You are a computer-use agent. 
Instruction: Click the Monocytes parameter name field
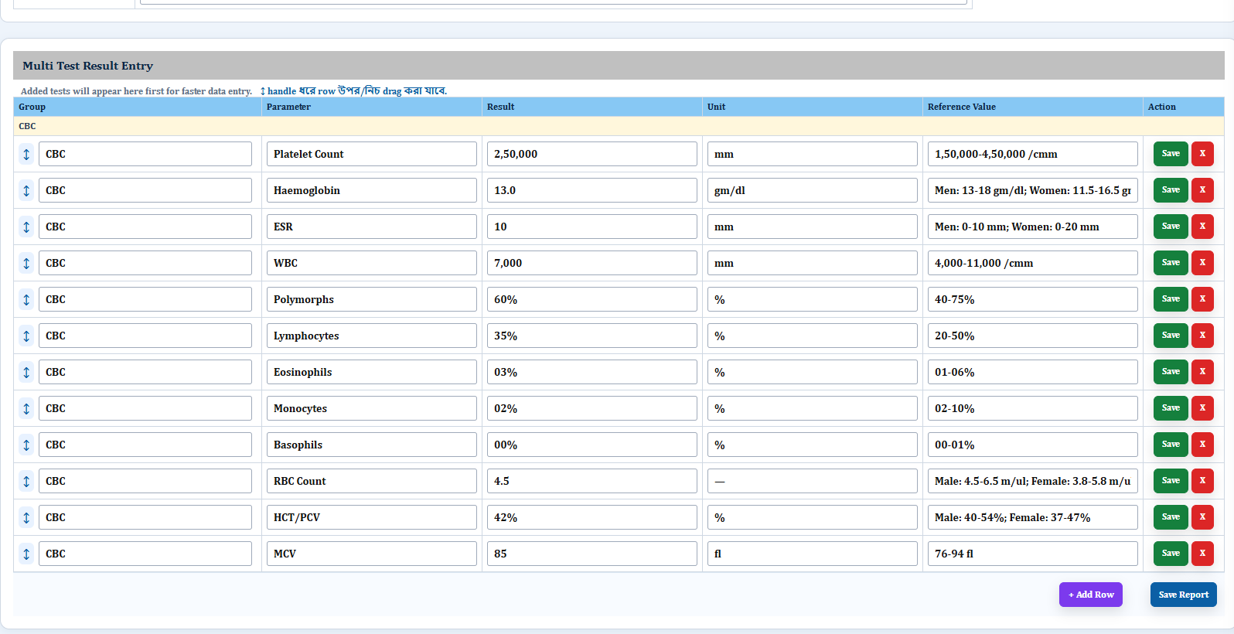(x=372, y=408)
